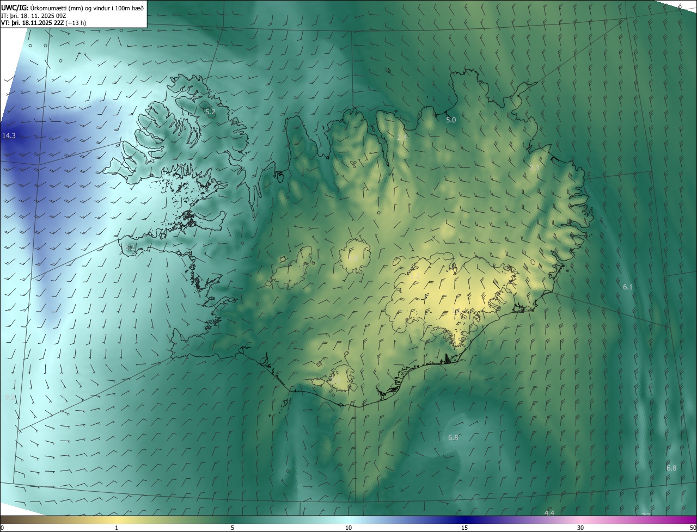Click the colour scale label "0"

point(2,528)
